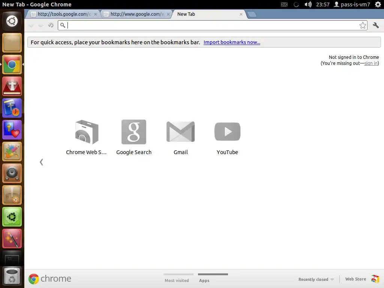This screenshot has height=288, width=384.
Task: Switch to the www.google.com tab
Action: click(135, 14)
